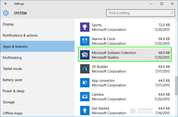178x117 pixels.
Task: Select the Alarms & Clock app name
Action: [103, 39]
